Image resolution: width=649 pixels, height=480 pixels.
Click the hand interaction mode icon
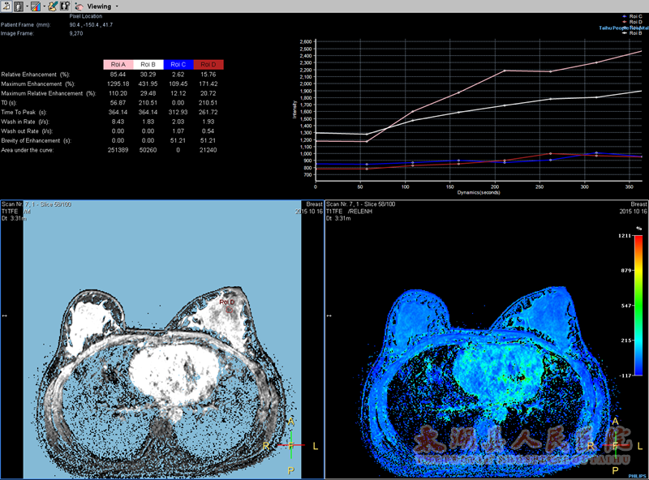pos(80,6)
